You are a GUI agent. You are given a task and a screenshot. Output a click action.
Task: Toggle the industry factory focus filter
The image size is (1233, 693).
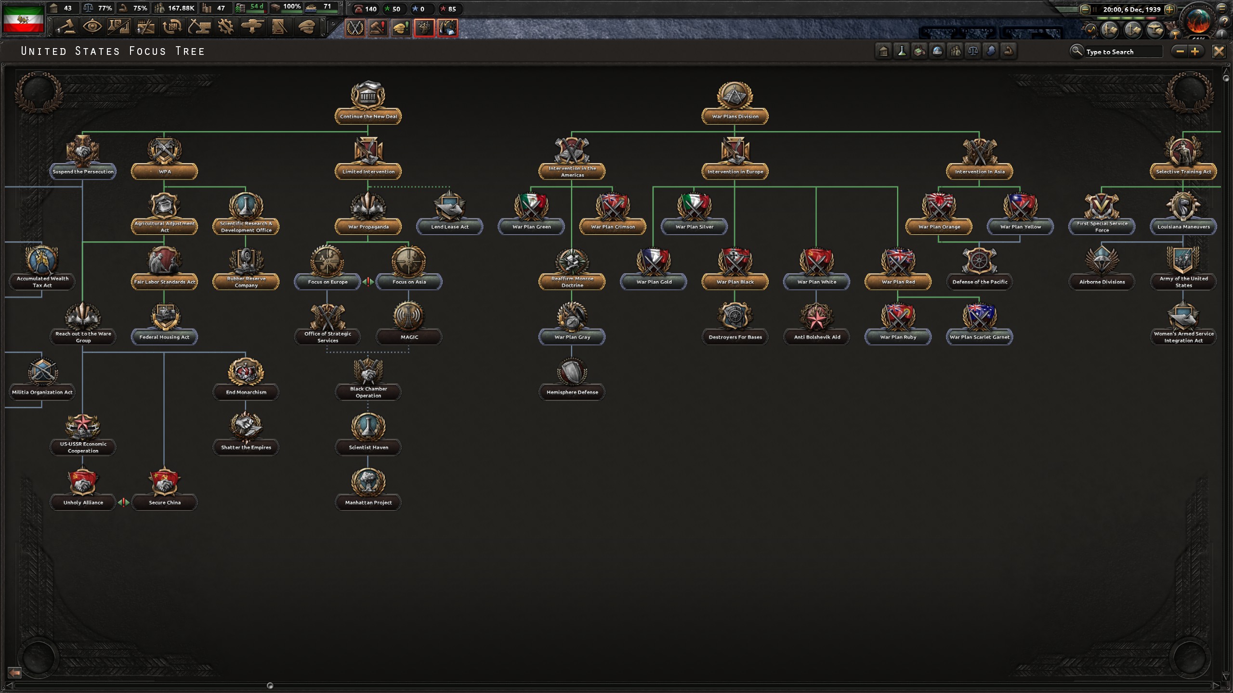[x=919, y=51]
